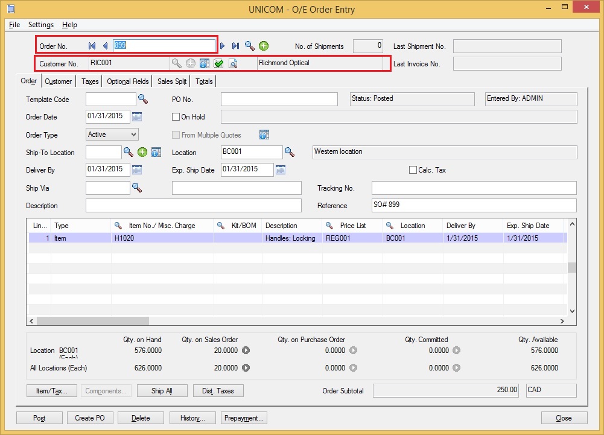Open the Sales Split tab
This screenshot has height=435, width=604.
tap(172, 81)
